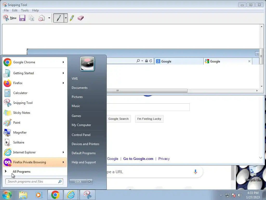266x200 pixels.
Task: Open File Explorer from taskbar
Action: [x=23, y=195]
